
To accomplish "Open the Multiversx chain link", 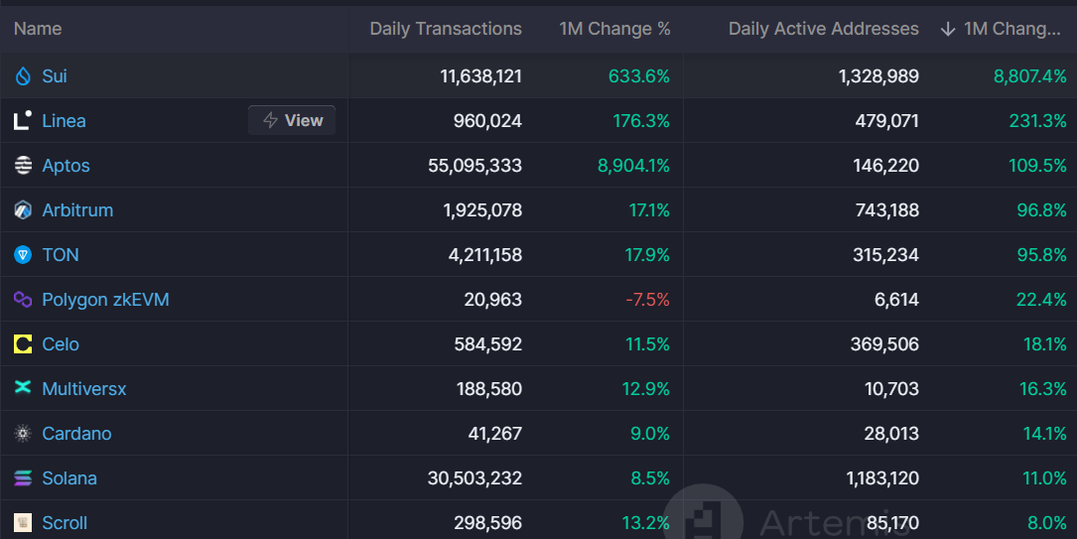I will point(84,389).
